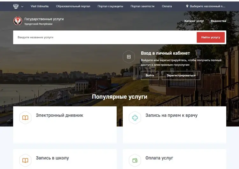Click the wallet icon for Оплата услуг
The image size is (239, 169).
(x=135, y=160)
